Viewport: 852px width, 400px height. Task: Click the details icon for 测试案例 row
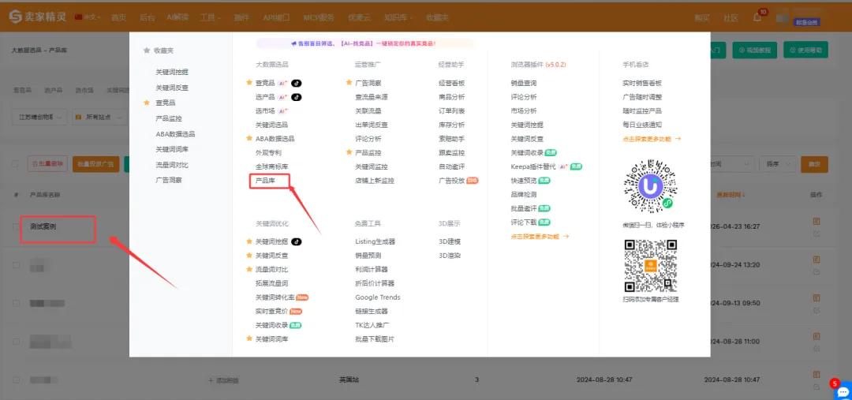point(816,222)
